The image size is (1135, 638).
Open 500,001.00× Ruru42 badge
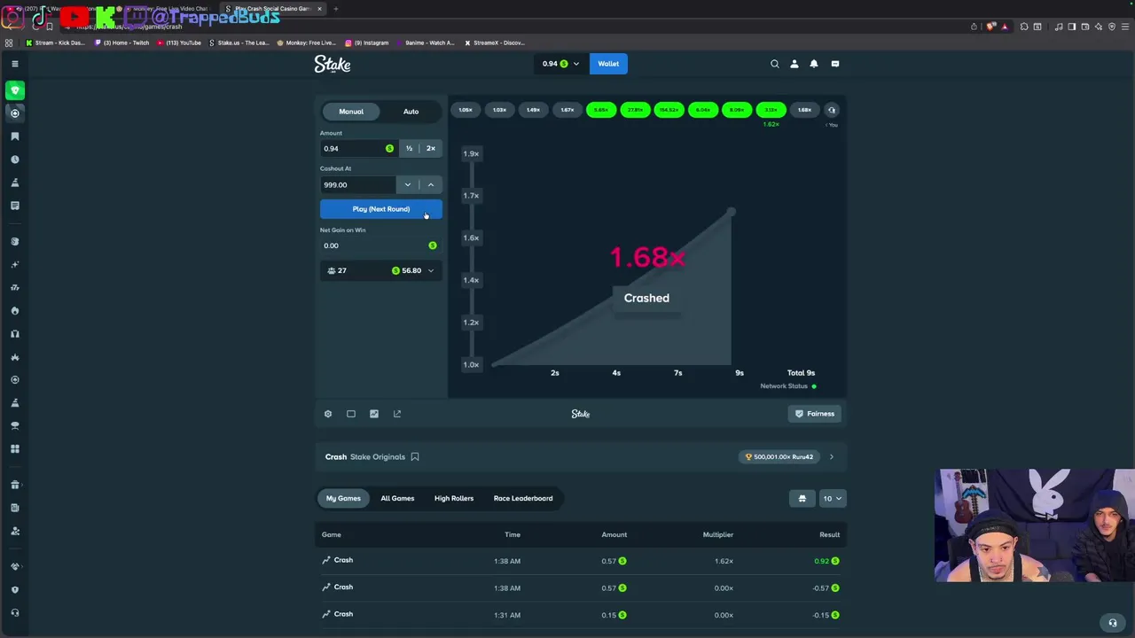[779, 457]
